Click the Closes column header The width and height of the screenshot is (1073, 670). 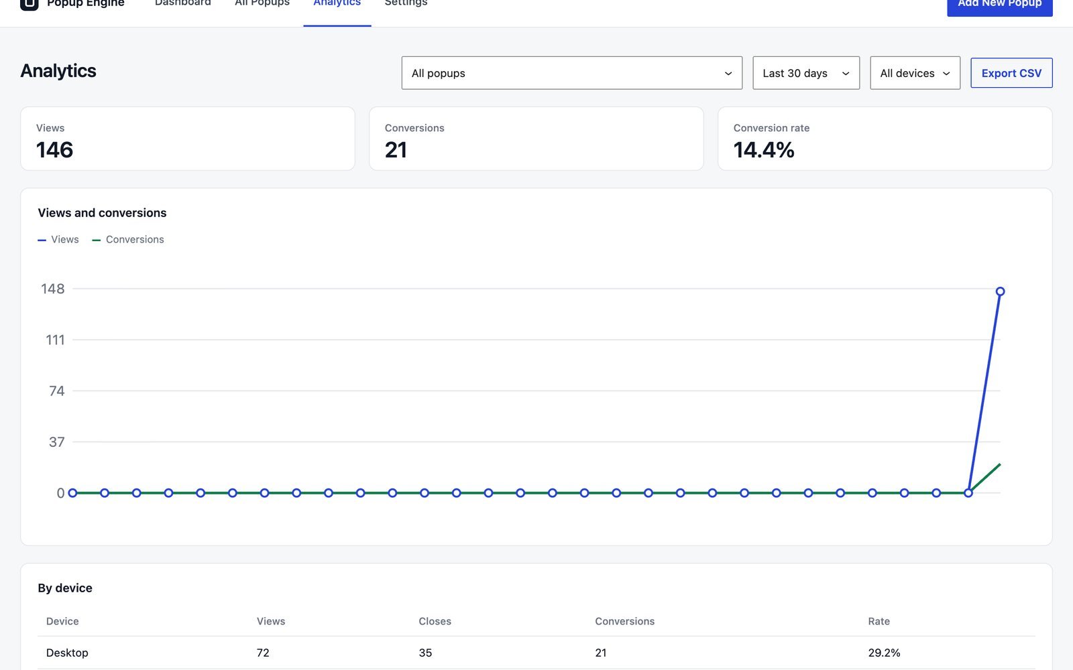coord(435,621)
